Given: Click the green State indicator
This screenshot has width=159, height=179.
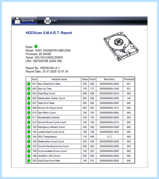Looking at the screenshot, I should pyautogui.click(x=36, y=46).
